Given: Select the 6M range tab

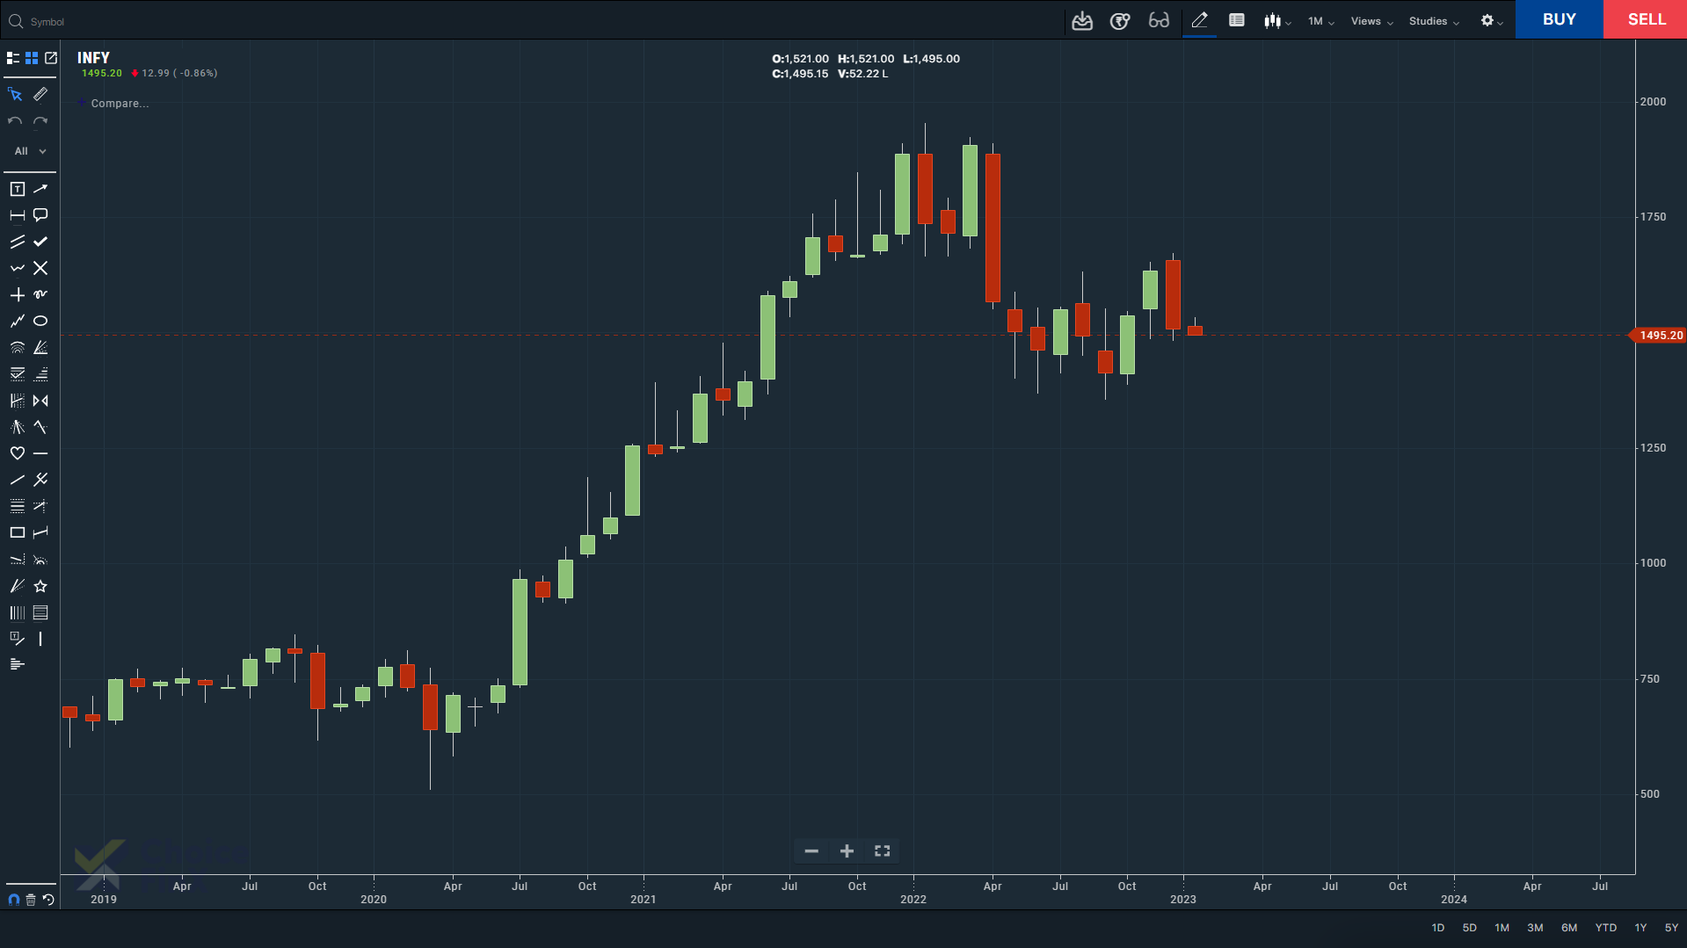Looking at the screenshot, I should [1569, 928].
